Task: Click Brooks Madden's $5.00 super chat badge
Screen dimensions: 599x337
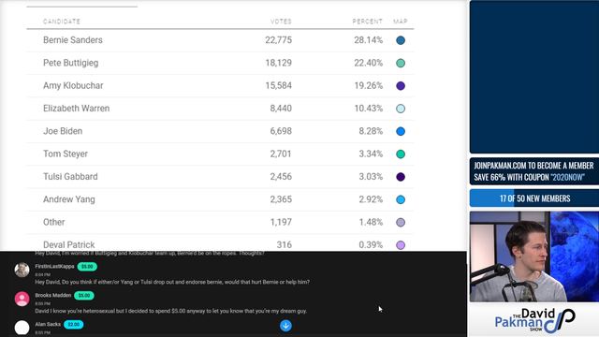Action: (84, 296)
